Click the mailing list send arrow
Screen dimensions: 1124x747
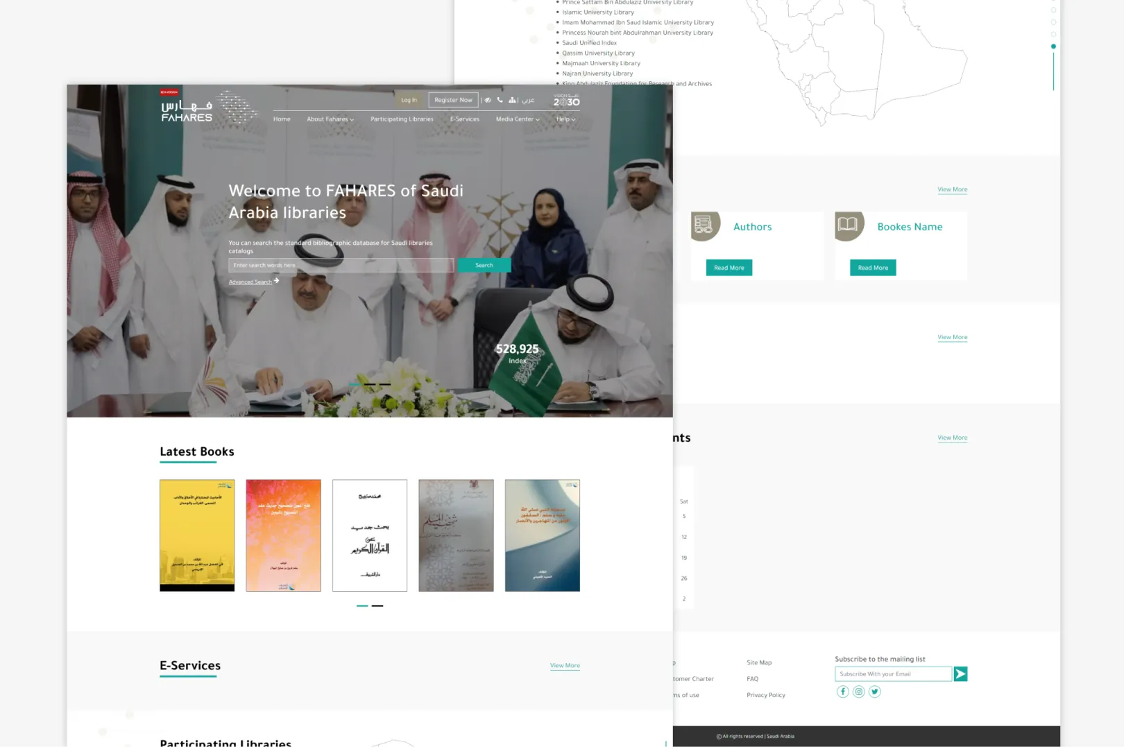(x=960, y=674)
